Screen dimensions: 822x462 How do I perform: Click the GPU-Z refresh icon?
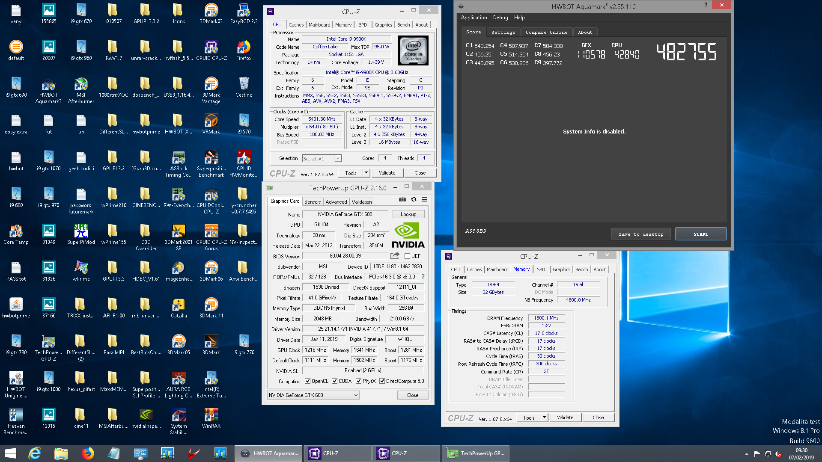(x=414, y=199)
